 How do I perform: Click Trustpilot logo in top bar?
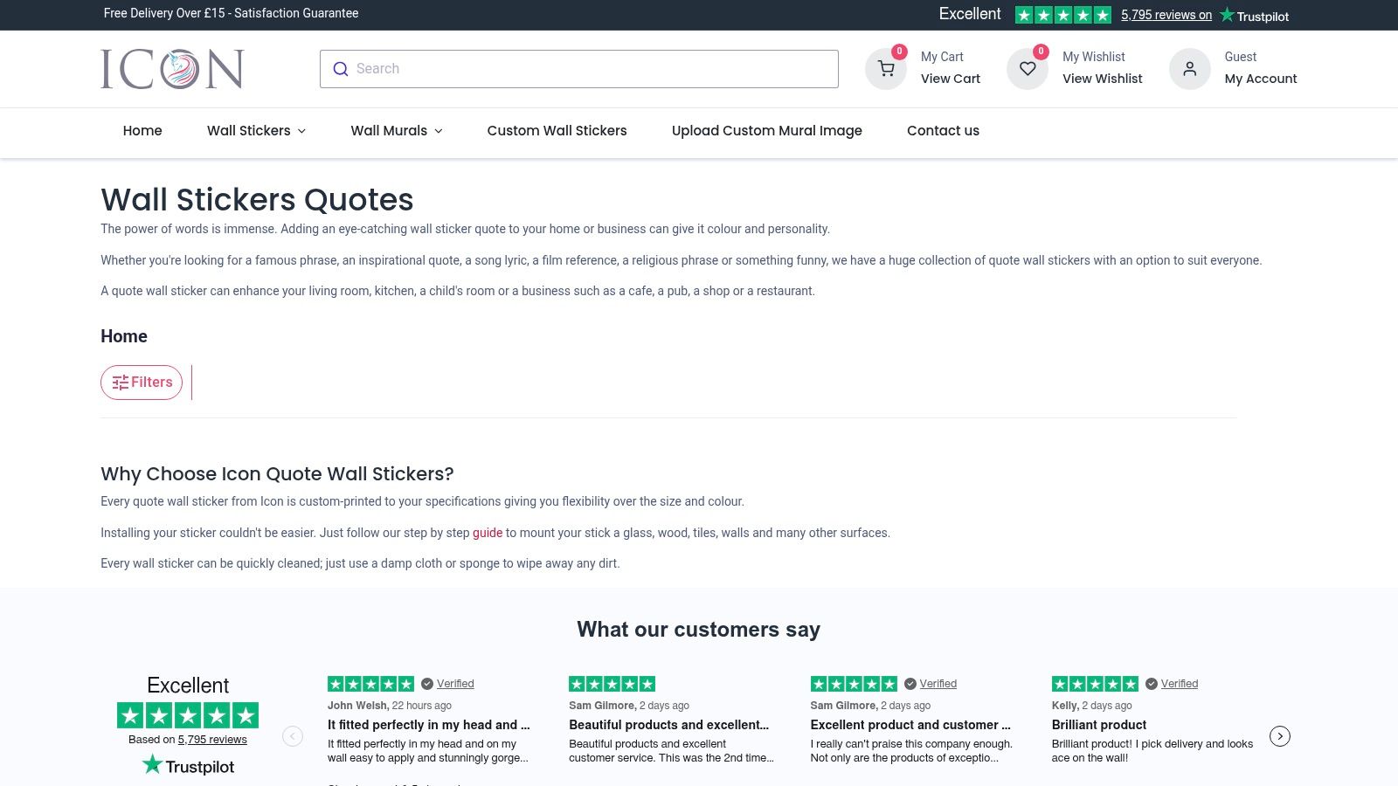pos(1254,15)
